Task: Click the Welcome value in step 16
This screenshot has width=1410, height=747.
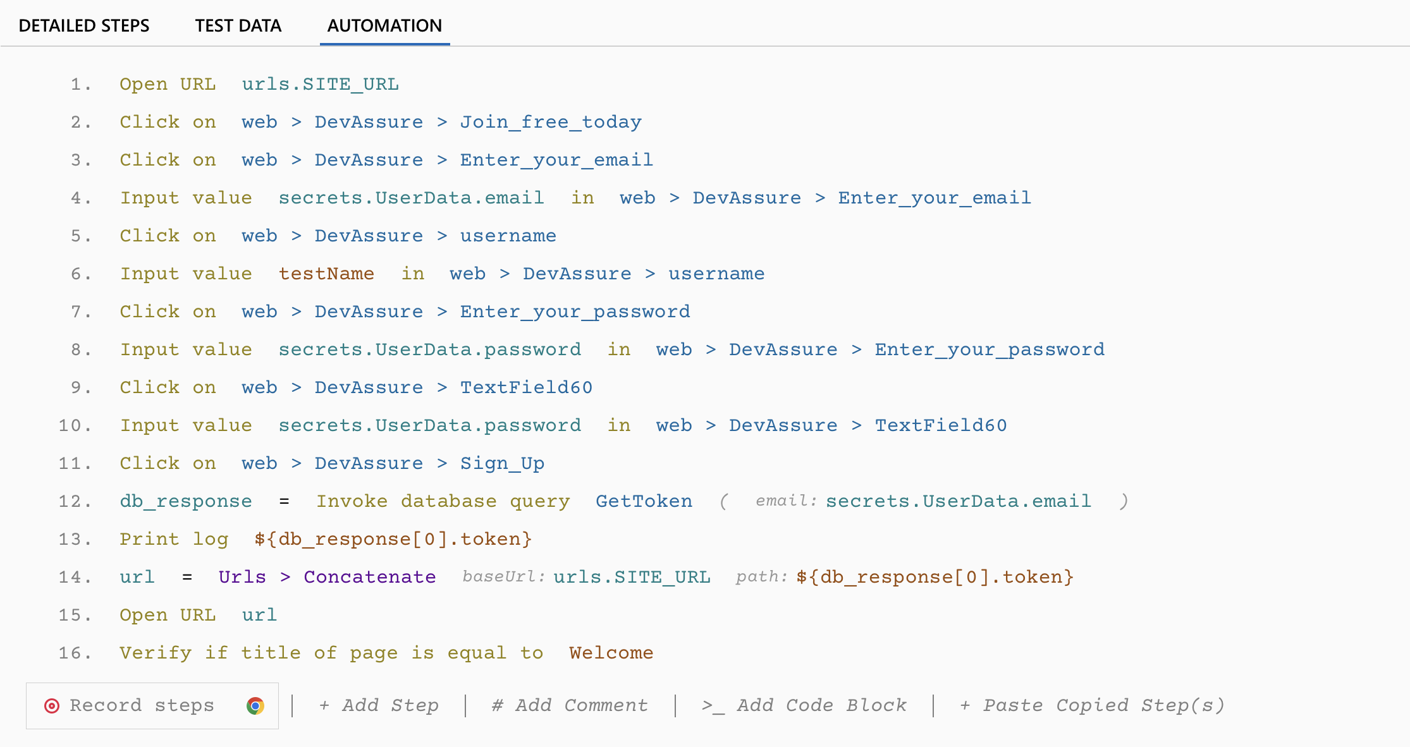Action: coord(611,652)
